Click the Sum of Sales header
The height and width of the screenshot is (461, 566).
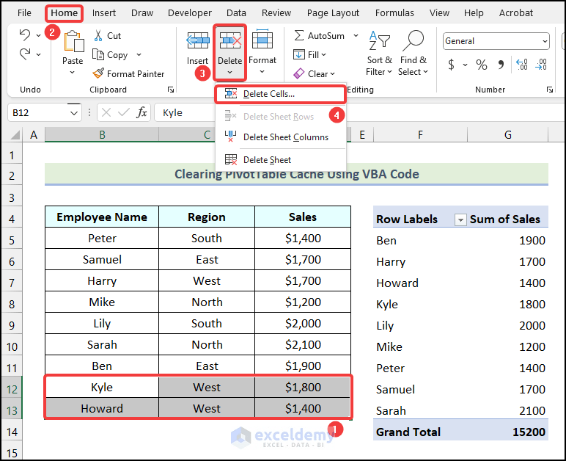click(x=504, y=219)
